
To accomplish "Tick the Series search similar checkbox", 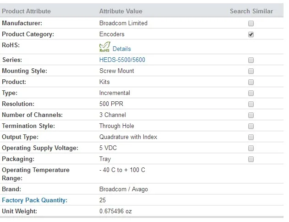I will (251, 60).
